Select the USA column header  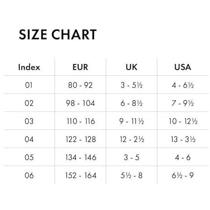point(183,67)
